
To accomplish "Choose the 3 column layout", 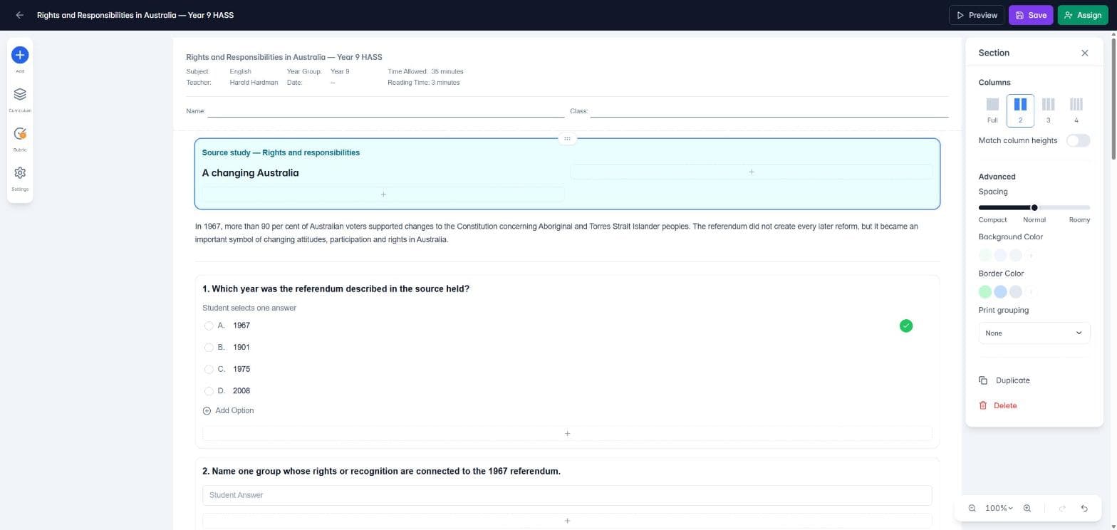I will click(1048, 110).
